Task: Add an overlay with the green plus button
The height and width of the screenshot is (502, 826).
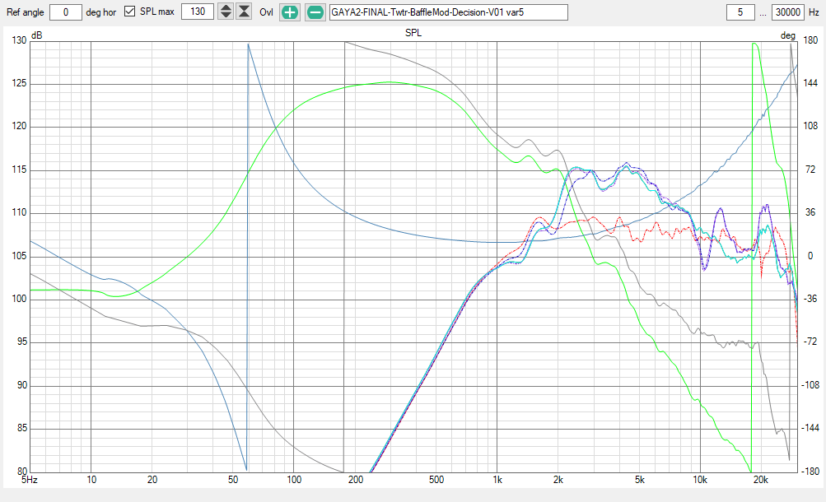Action: (x=290, y=12)
